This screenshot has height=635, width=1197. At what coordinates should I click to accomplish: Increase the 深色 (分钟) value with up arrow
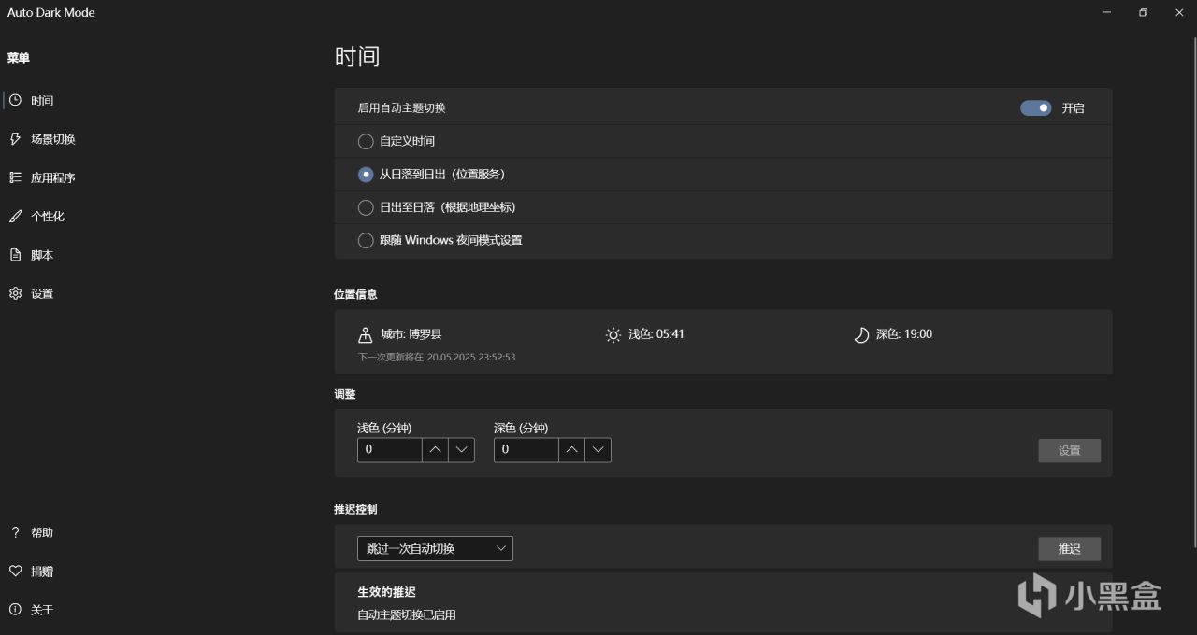(571, 450)
